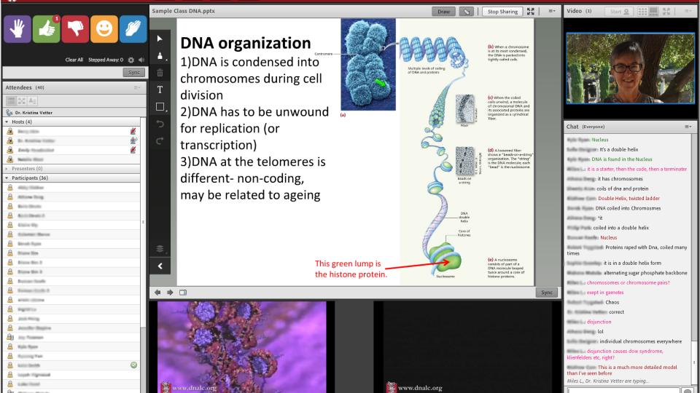This screenshot has height=393, width=700.
Task: Select the Text tool in whiteboard toolbar
Action: pos(160,90)
